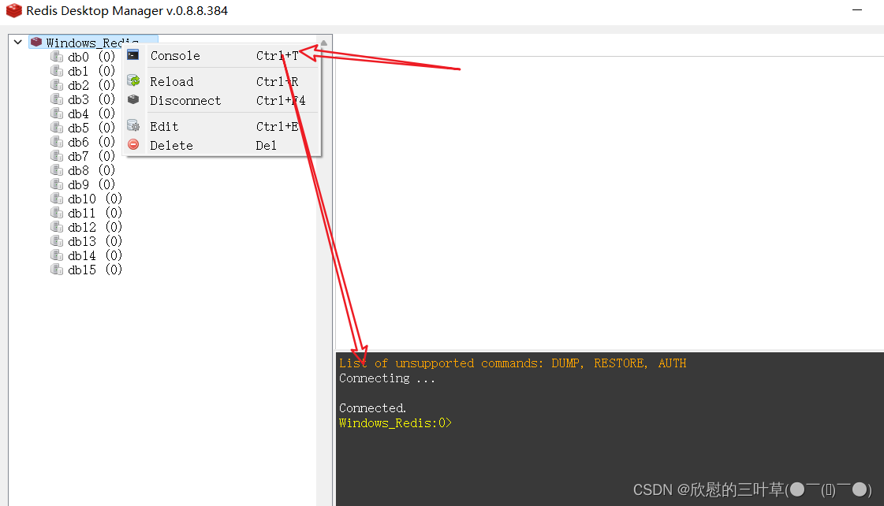Click the db14 database icon
884x506 pixels.
[56, 255]
